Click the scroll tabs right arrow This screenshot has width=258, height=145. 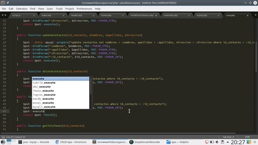coord(6,15)
